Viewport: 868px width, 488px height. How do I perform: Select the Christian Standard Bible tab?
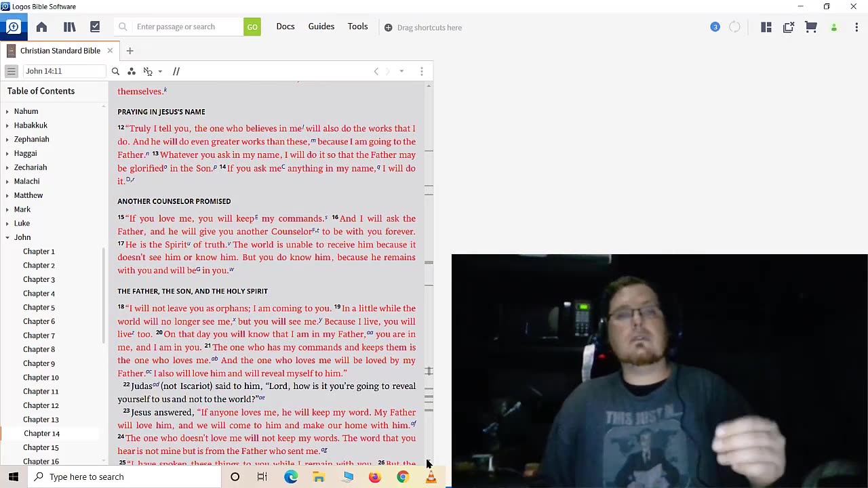pos(60,50)
